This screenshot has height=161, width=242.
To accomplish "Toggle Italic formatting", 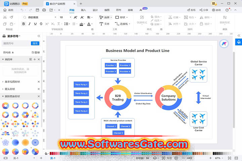I will pyautogui.click(x=30, y=24).
